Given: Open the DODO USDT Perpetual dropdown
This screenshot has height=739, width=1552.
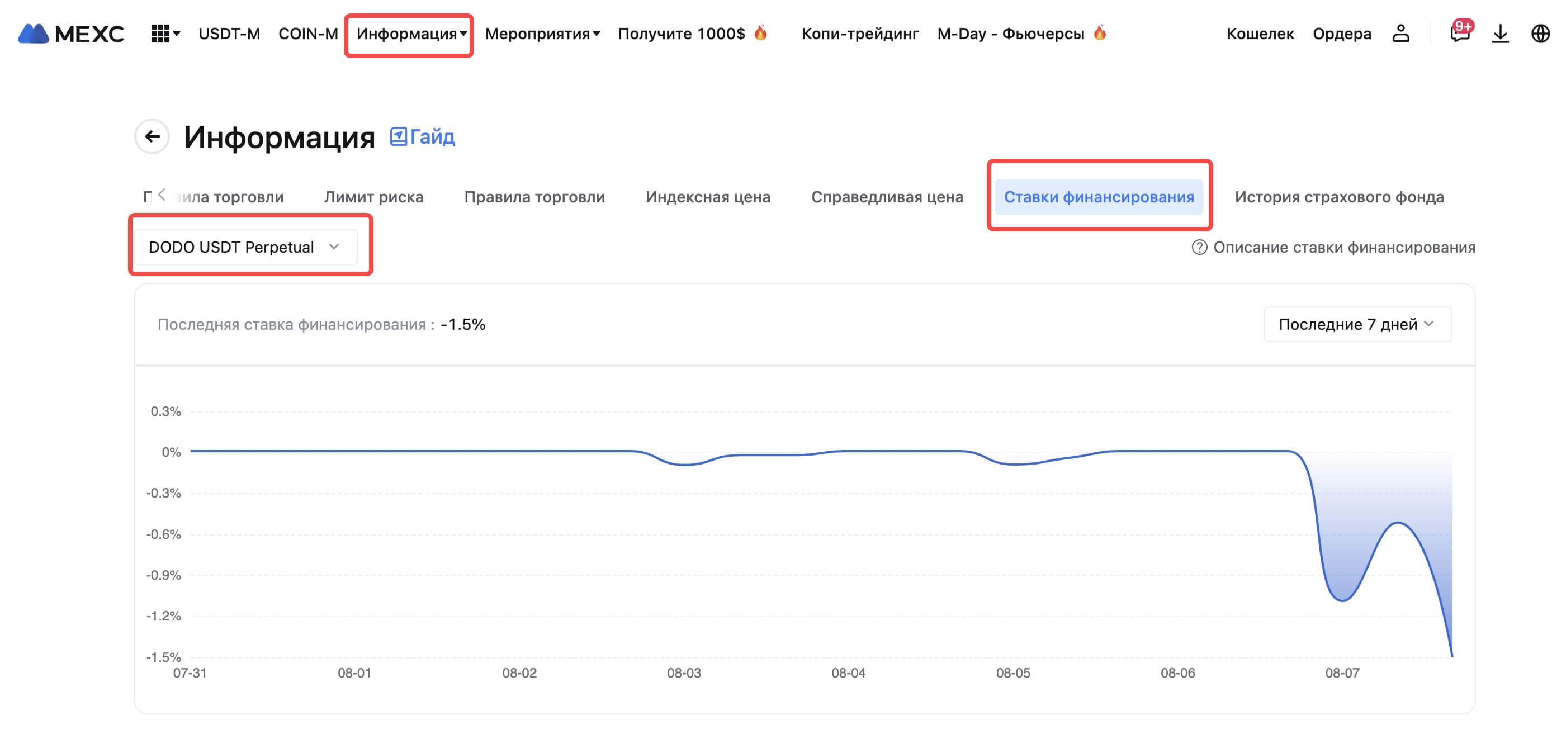Looking at the screenshot, I should pos(245,248).
